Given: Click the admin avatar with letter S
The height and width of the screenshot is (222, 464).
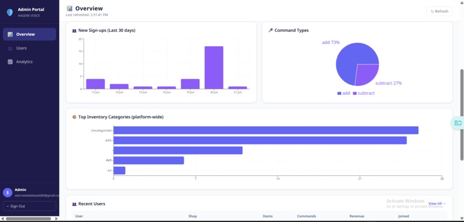Looking at the screenshot, I should tap(7, 193).
